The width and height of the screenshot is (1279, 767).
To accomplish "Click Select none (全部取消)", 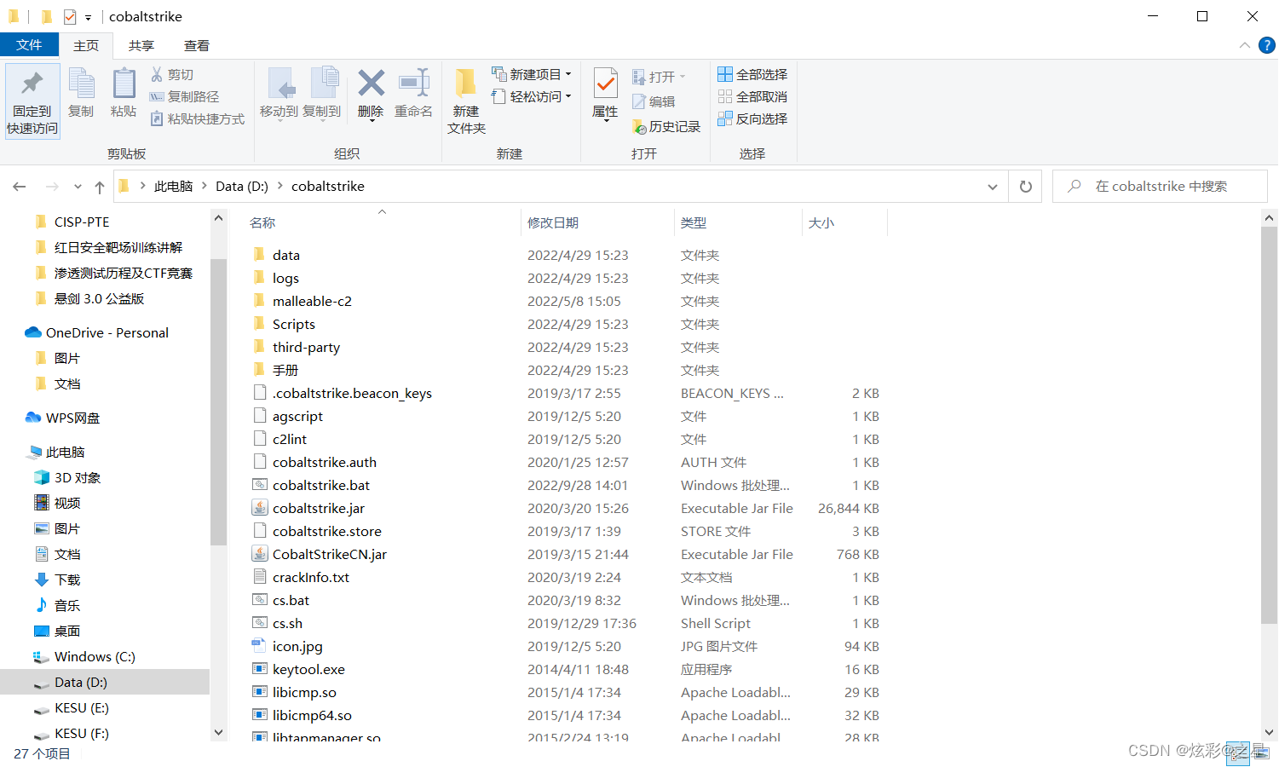I will point(752,97).
